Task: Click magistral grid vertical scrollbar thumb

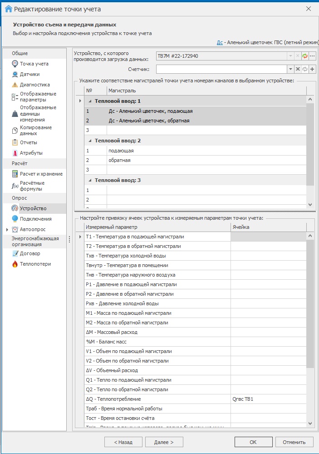Action: pos(310,144)
